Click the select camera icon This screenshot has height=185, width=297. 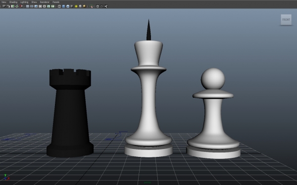tap(4, 6)
